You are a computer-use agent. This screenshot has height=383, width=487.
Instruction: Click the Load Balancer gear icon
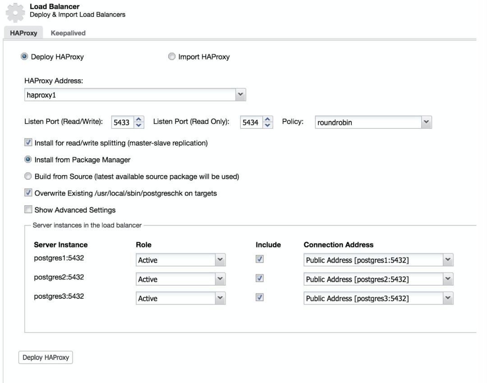[15, 13]
